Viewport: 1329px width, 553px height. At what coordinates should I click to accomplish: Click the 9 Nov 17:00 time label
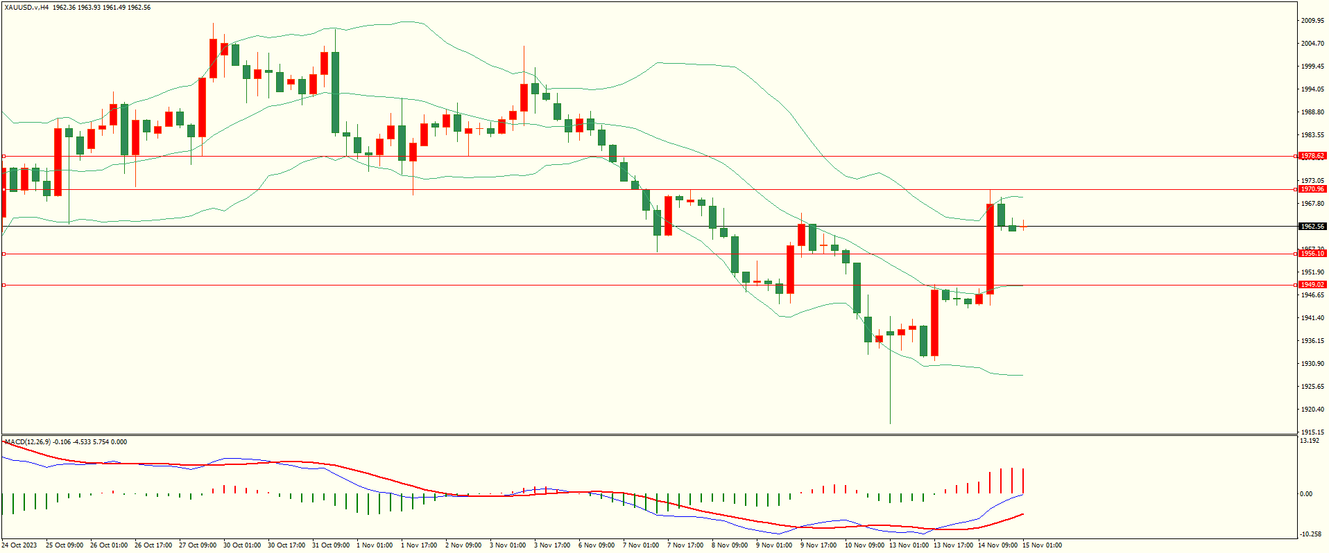pyautogui.click(x=818, y=545)
